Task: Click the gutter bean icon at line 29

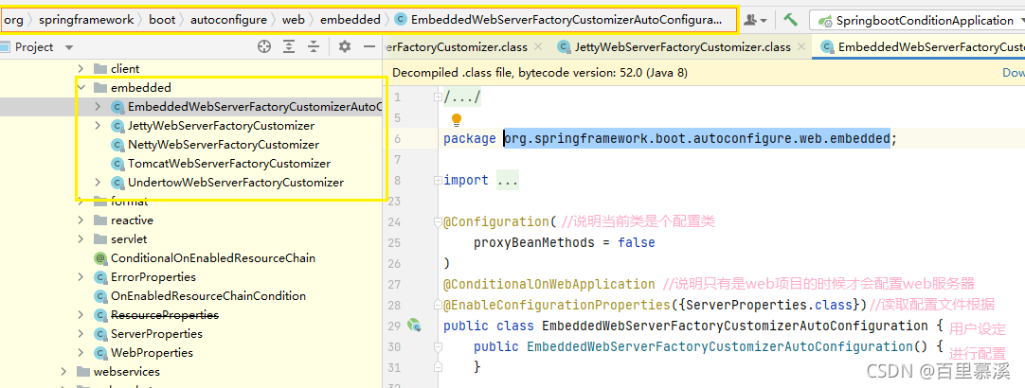Action: (414, 325)
